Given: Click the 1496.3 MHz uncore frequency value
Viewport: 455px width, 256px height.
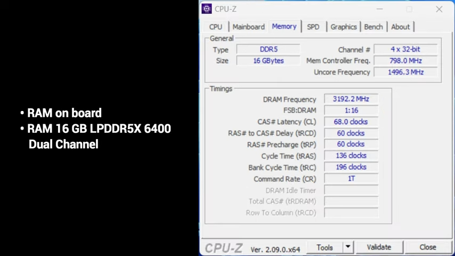Looking at the screenshot, I should [405, 72].
